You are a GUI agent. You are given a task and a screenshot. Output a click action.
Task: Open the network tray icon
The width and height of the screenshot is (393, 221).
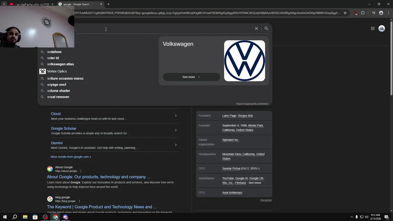(x=361, y=217)
